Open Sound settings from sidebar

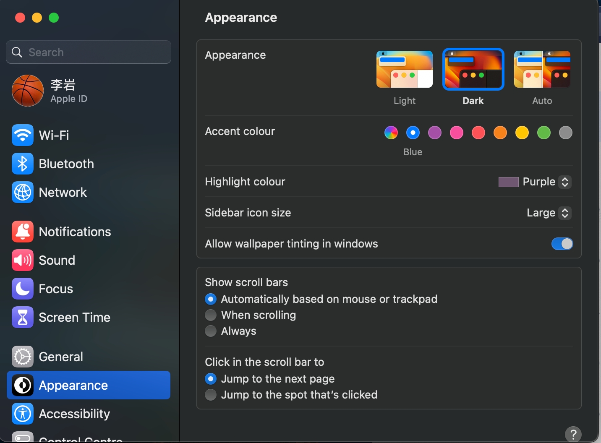[x=57, y=260]
